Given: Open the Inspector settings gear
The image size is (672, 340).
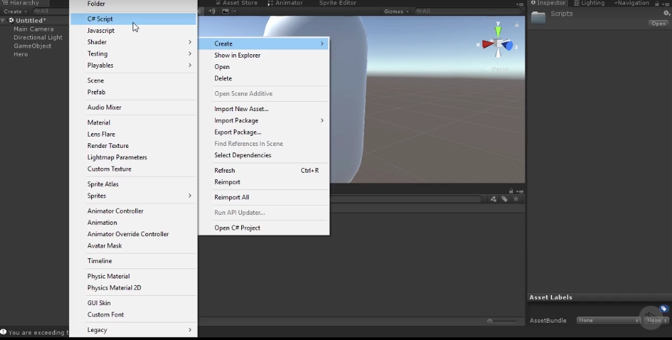Looking at the screenshot, I should tap(667, 13).
